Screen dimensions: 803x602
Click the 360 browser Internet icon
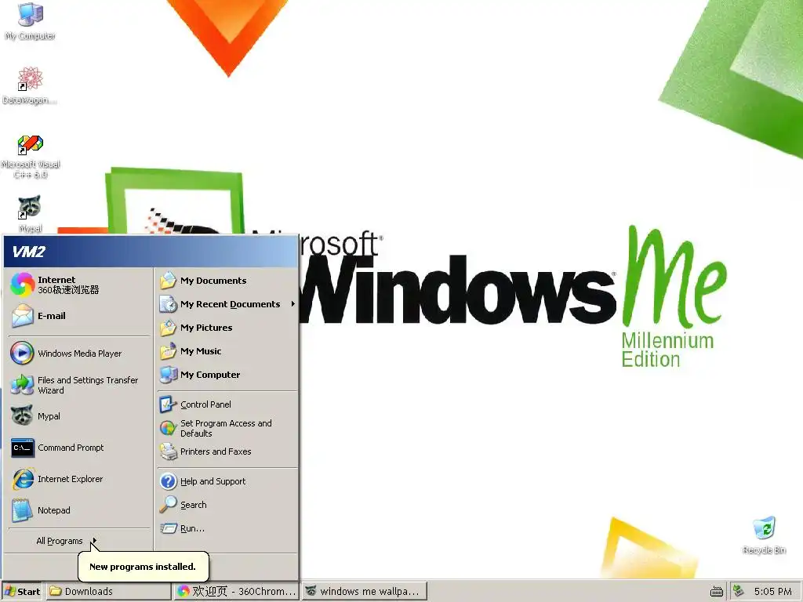point(22,285)
